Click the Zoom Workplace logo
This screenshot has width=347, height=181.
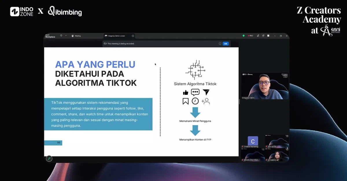click(x=50, y=36)
